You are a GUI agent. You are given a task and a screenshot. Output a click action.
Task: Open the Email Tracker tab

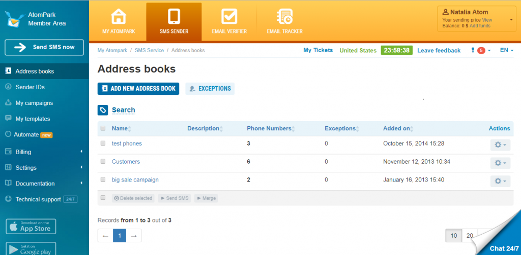click(284, 21)
